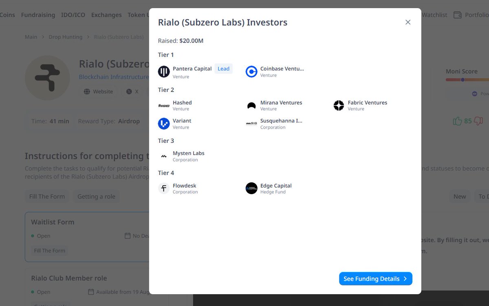Open Edge Capital investor name
This screenshot has width=489, height=306.
pos(276,186)
